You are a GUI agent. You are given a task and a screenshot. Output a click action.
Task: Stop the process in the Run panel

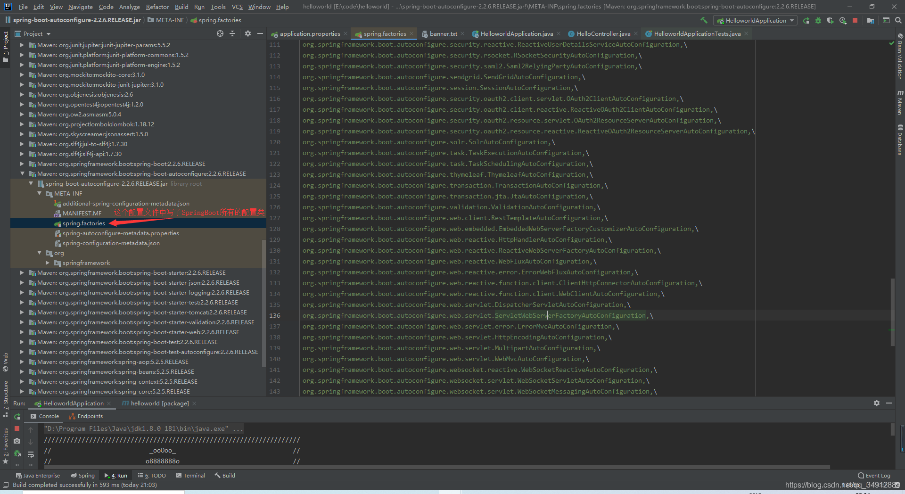tap(17, 428)
